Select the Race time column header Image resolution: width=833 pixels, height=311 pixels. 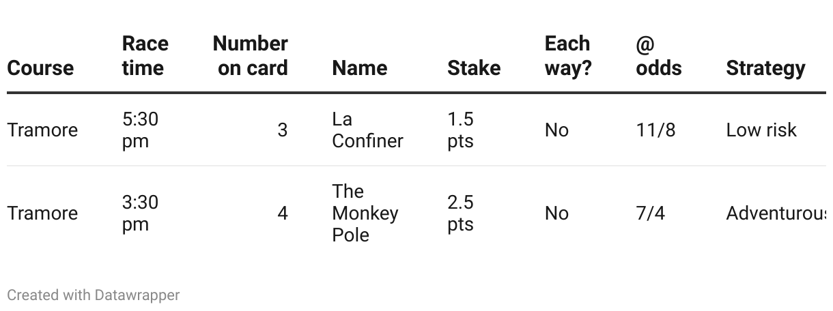[x=145, y=56]
